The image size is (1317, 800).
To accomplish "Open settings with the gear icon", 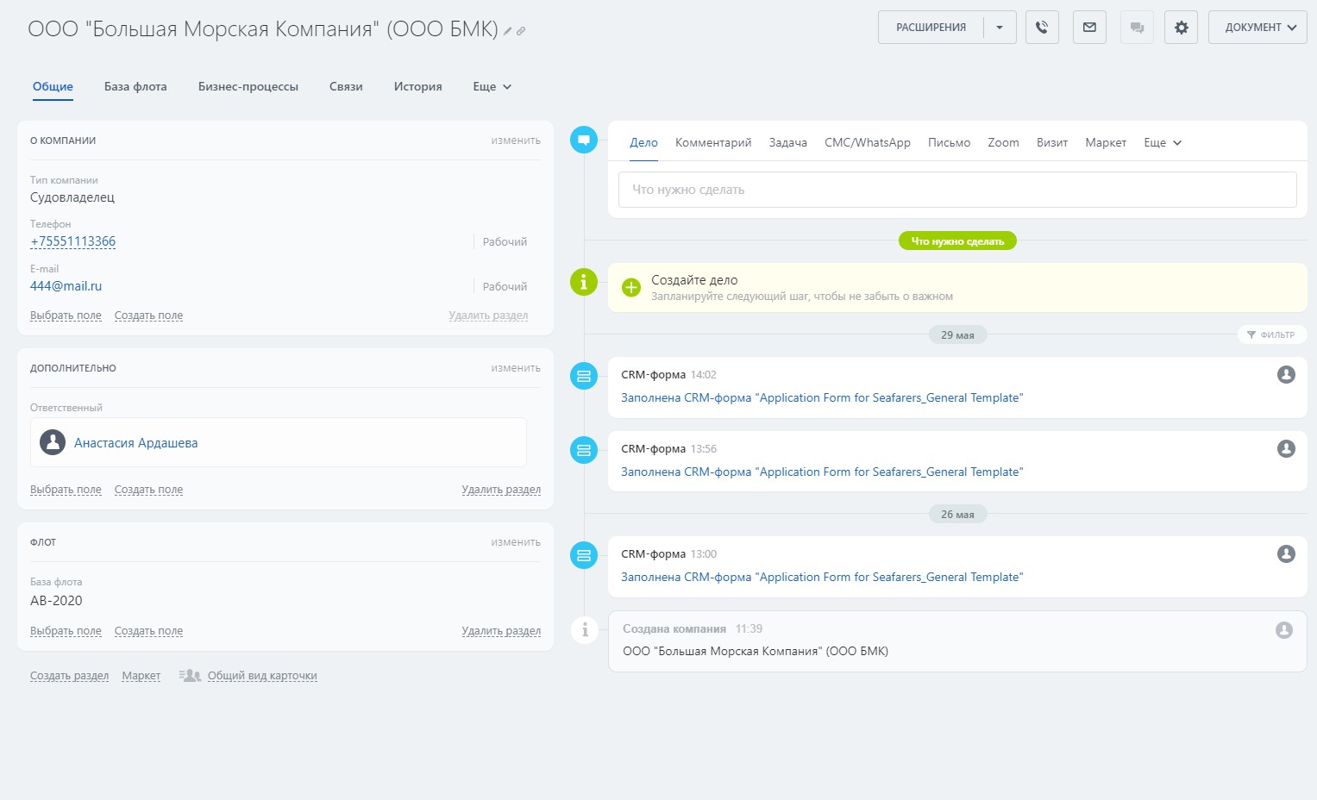I will (x=1181, y=28).
